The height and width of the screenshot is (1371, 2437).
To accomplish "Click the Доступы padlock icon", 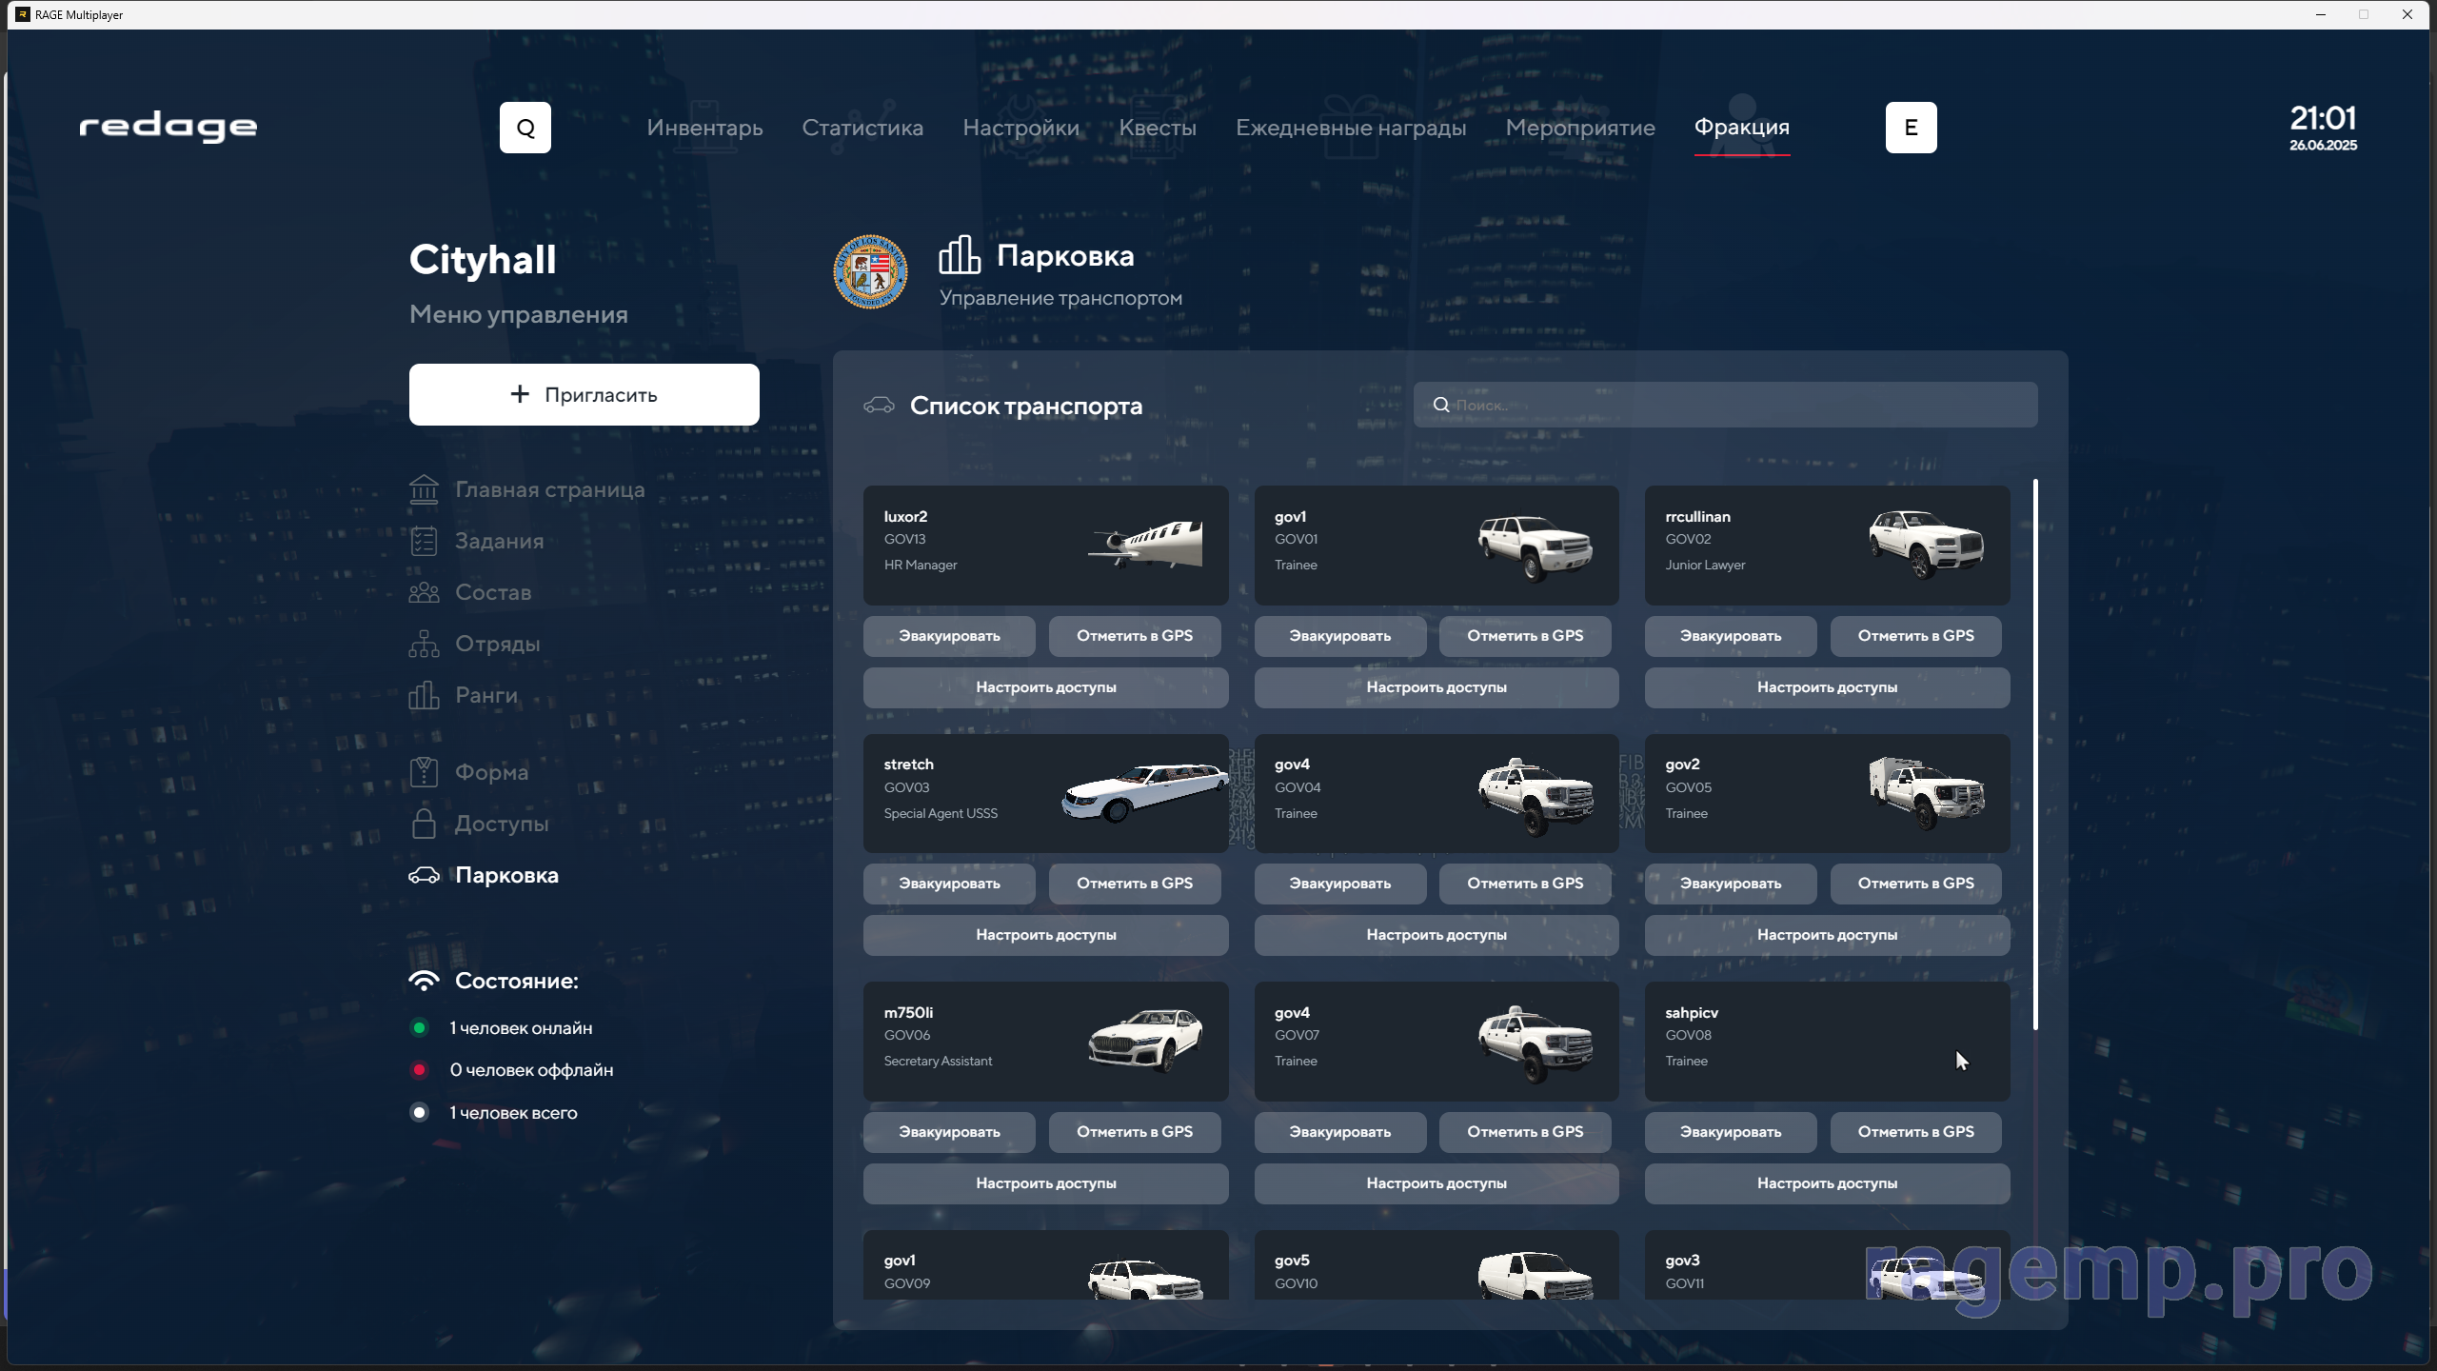I will point(424,824).
